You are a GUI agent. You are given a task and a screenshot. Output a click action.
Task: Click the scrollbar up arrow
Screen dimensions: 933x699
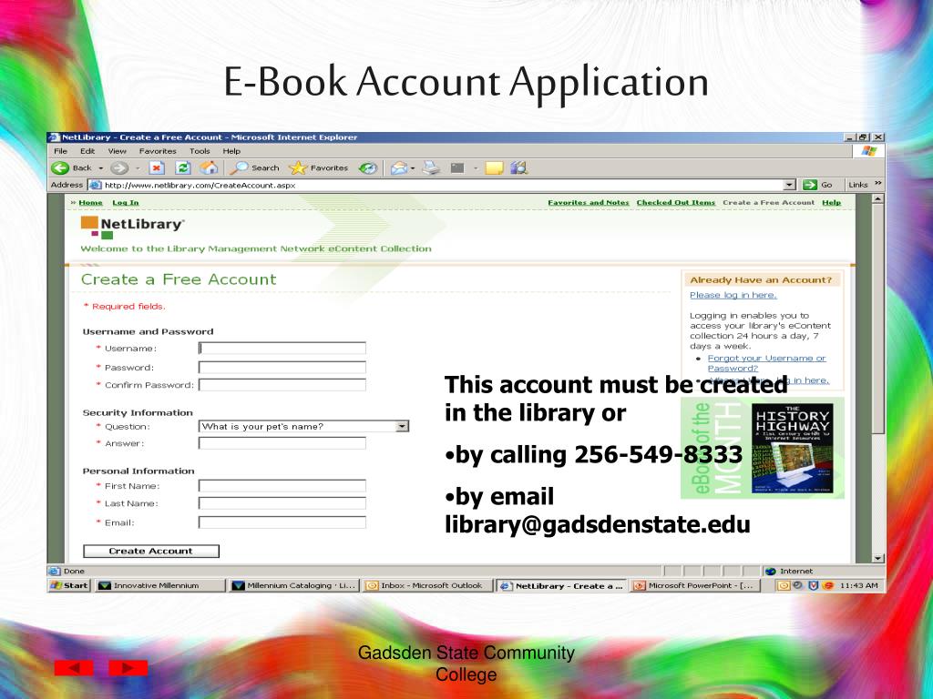pos(877,199)
